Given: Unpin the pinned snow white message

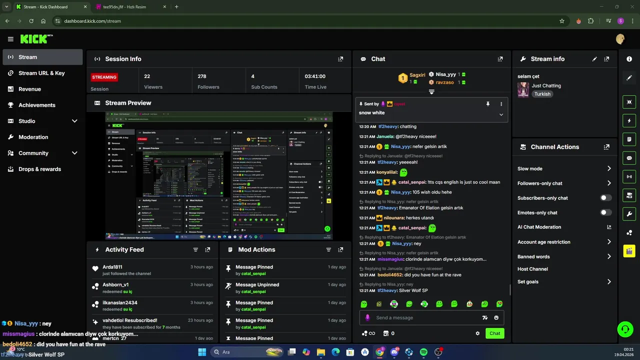Looking at the screenshot, I should point(488,104).
